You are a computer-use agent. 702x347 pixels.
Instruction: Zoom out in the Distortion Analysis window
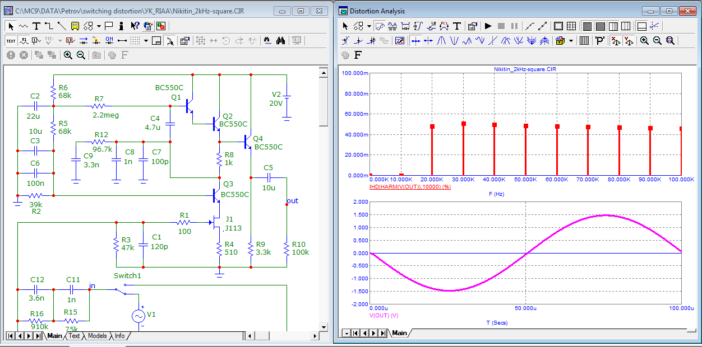657,40
